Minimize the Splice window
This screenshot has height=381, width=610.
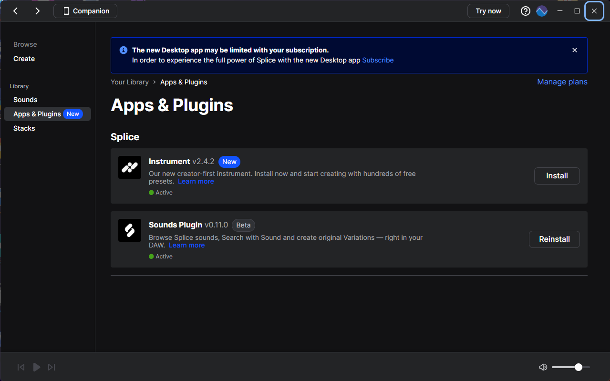560,11
